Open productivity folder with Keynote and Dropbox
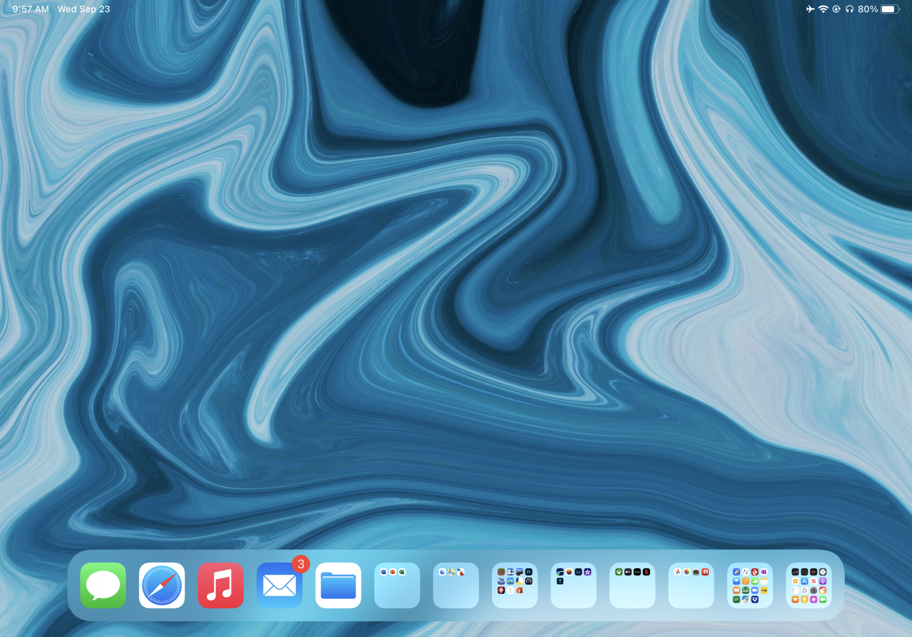The image size is (912, 637). point(750,585)
